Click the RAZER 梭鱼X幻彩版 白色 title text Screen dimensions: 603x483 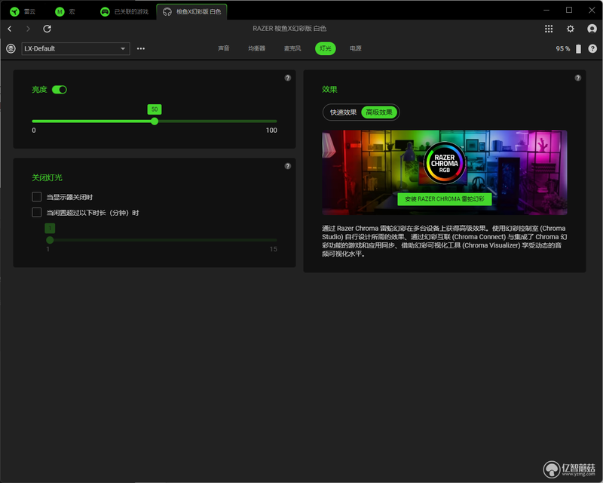point(289,29)
